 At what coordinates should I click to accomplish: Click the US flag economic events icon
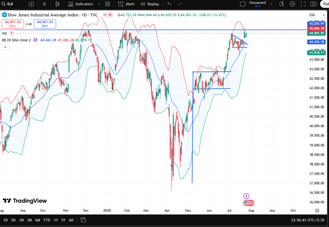pos(246,203)
